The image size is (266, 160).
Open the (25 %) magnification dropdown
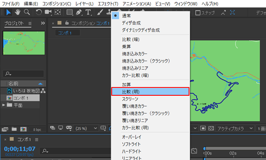coord(86,128)
